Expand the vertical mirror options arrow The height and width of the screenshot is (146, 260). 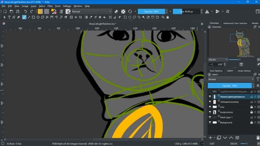pos(223,11)
